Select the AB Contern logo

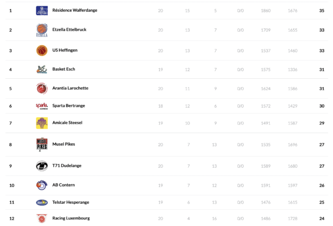pos(42,185)
